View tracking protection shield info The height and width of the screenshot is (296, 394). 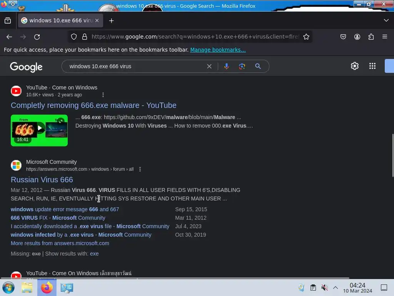(x=73, y=37)
